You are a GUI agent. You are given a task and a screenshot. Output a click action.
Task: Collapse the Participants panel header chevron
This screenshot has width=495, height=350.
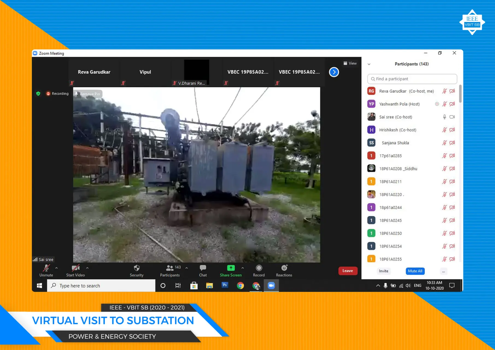(369, 64)
